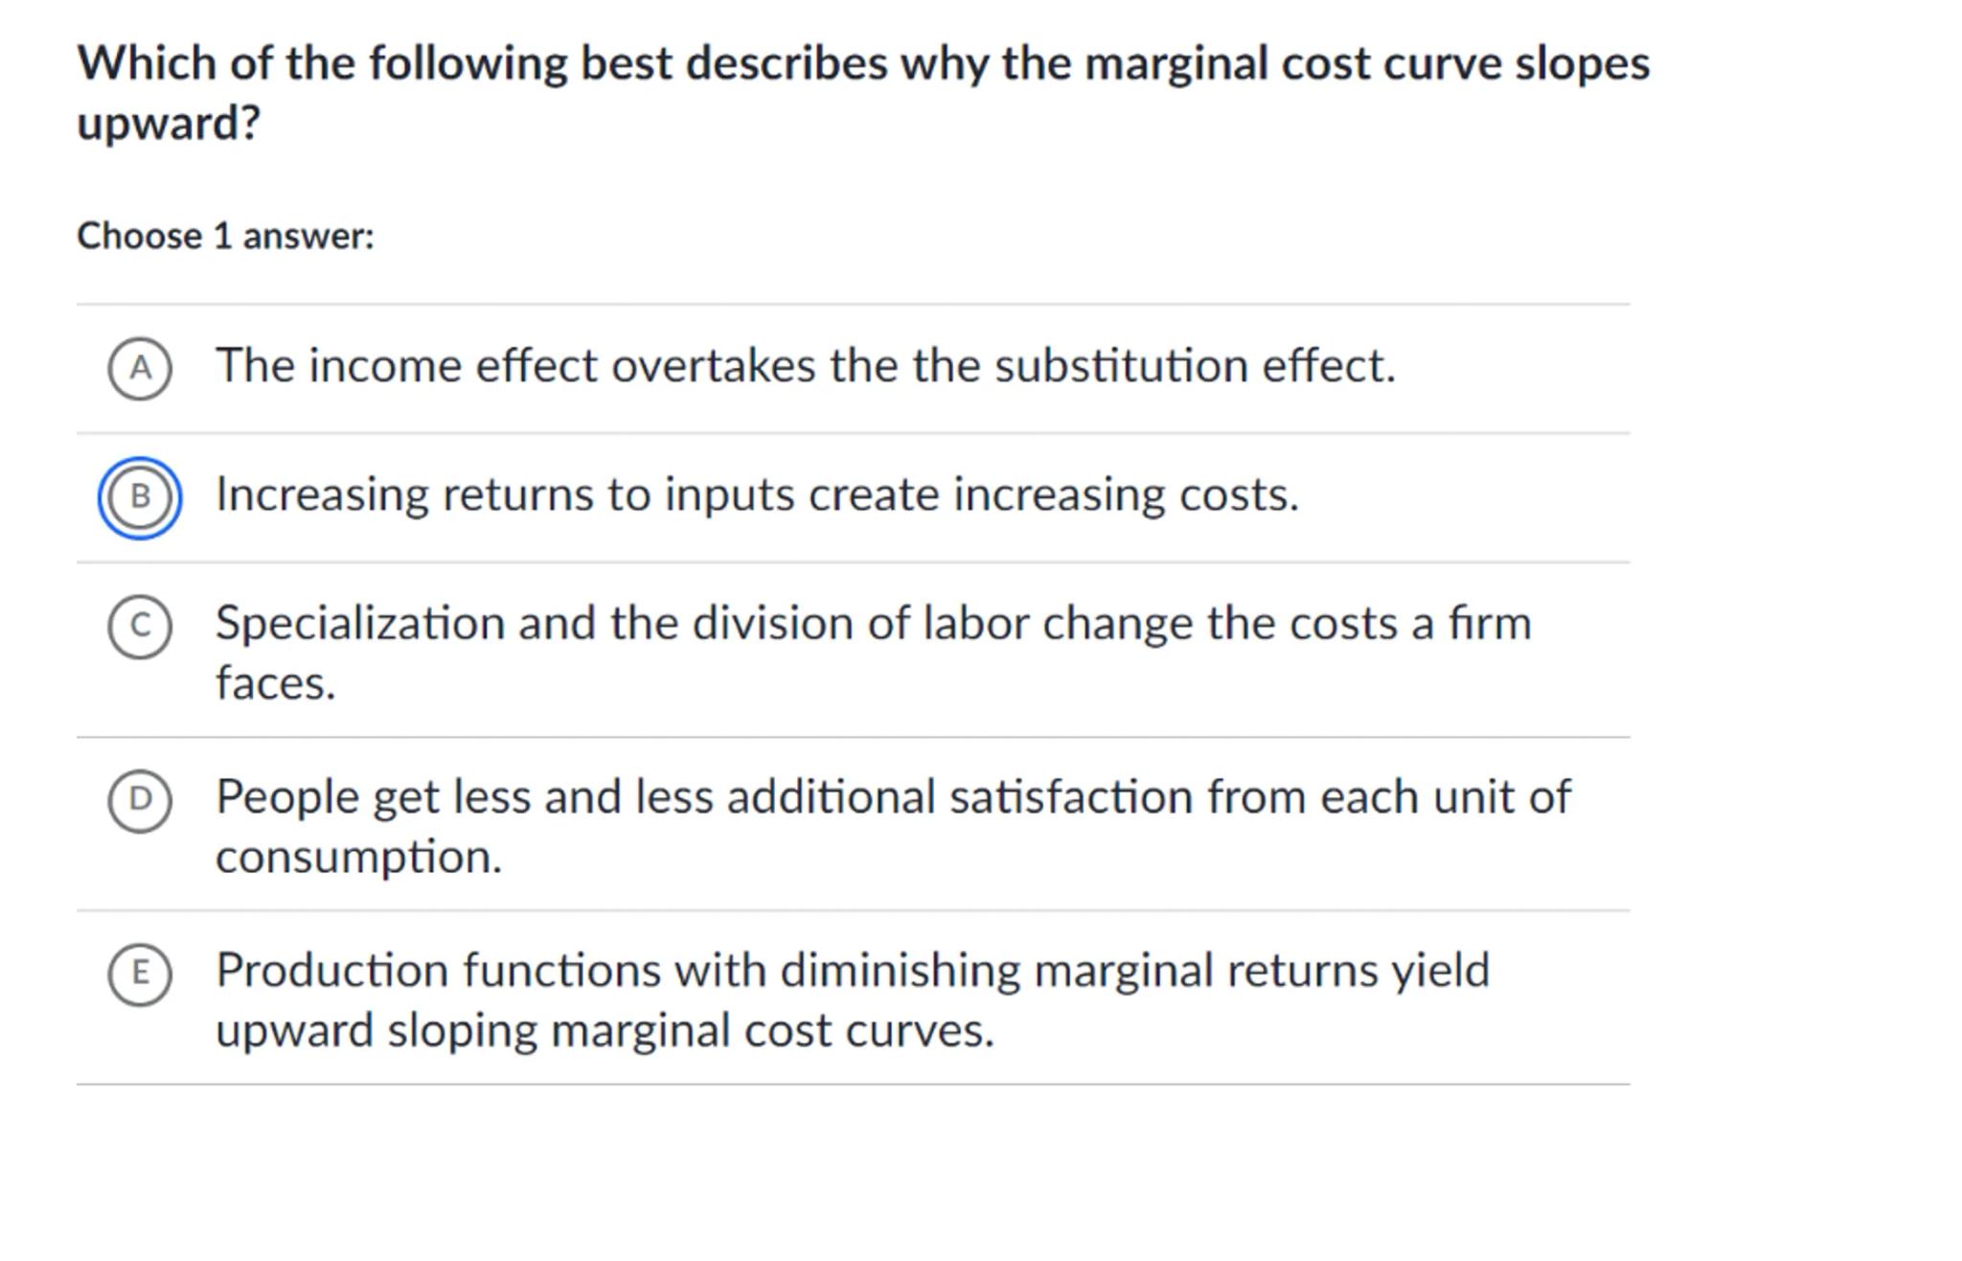This screenshot has height=1261, width=1962.
Task: Select the highlighted radio button B
Action: 140,497
